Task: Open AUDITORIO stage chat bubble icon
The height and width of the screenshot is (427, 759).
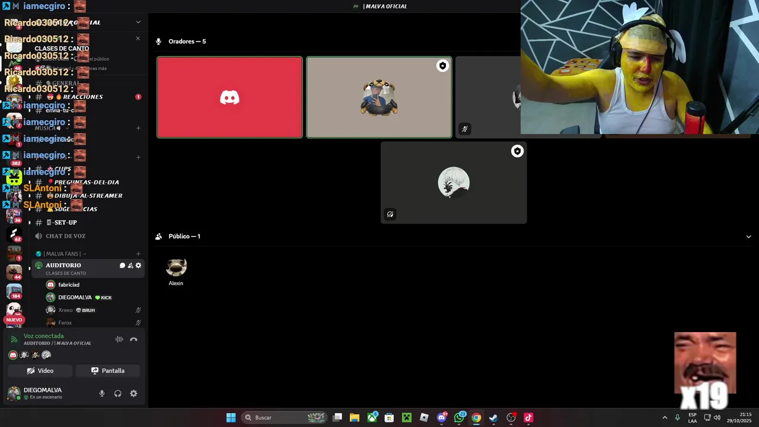Action: [x=122, y=266]
